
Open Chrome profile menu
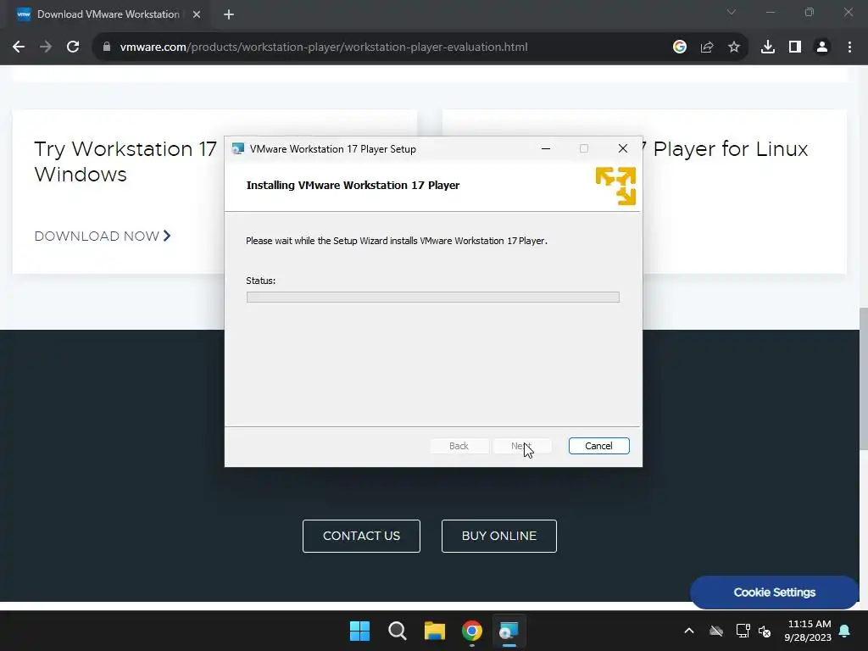click(822, 47)
